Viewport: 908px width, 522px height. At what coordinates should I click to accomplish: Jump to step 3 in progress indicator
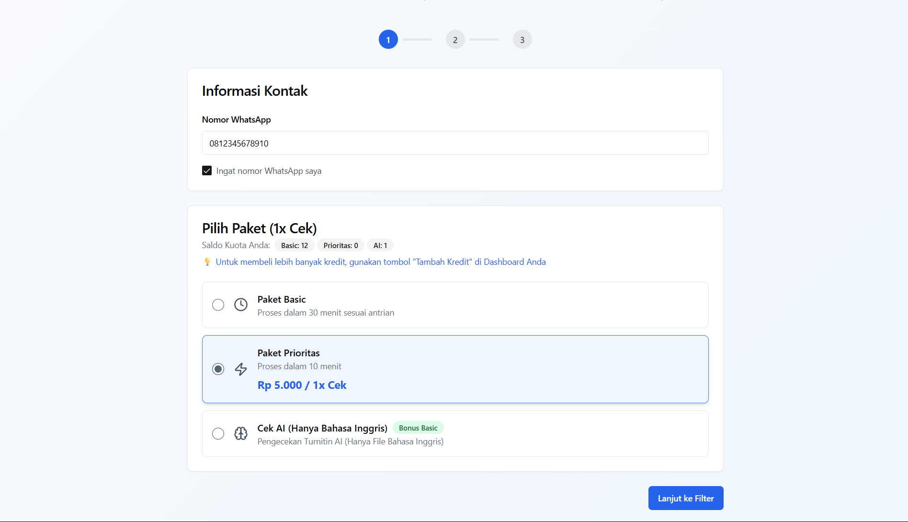[x=522, y=40]
